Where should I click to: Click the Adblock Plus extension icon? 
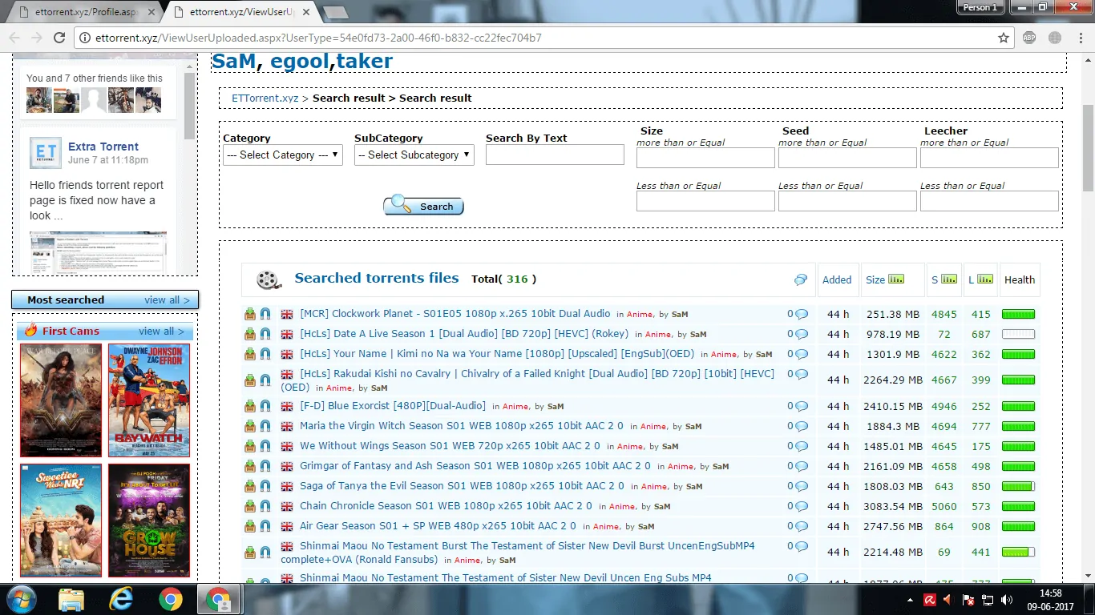[x=1029, y=38]
